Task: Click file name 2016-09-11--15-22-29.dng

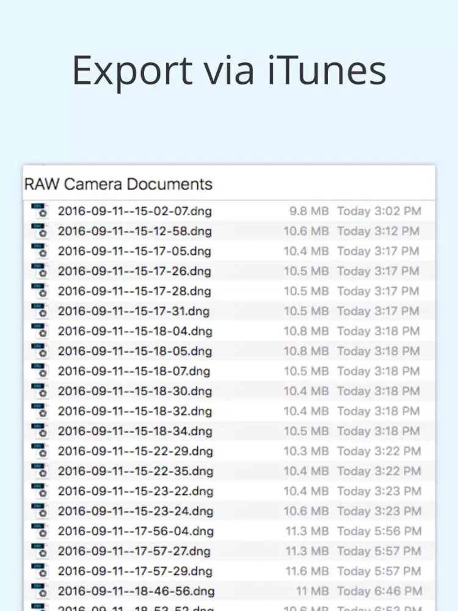Action: pos(136,452)
